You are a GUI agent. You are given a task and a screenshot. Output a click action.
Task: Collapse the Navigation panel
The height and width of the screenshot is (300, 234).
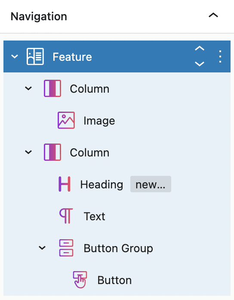(213, 15)
